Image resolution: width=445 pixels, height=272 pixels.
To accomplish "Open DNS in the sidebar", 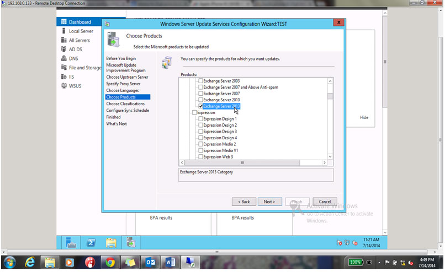I will click(73, 58).
